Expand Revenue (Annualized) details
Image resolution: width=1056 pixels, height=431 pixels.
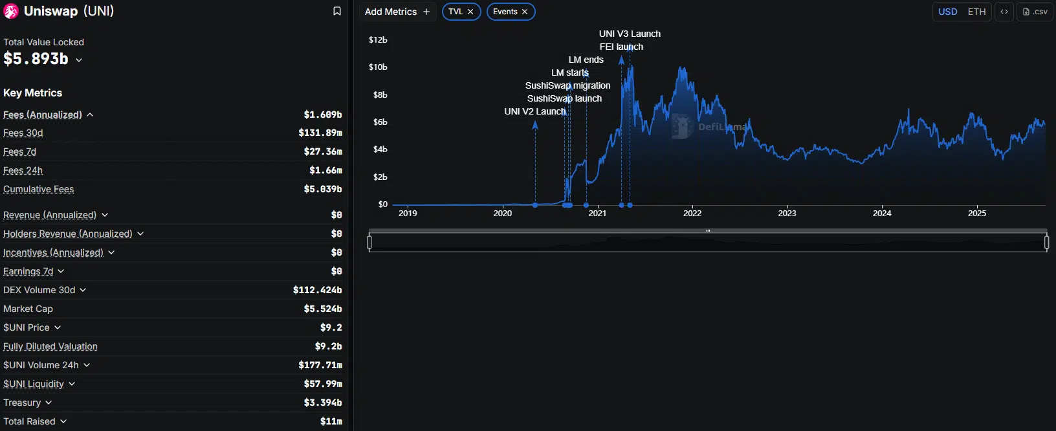(105, 215)
